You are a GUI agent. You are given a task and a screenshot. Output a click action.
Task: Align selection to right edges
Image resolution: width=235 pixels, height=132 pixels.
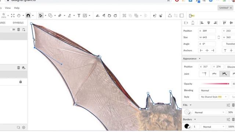[216, 23]
